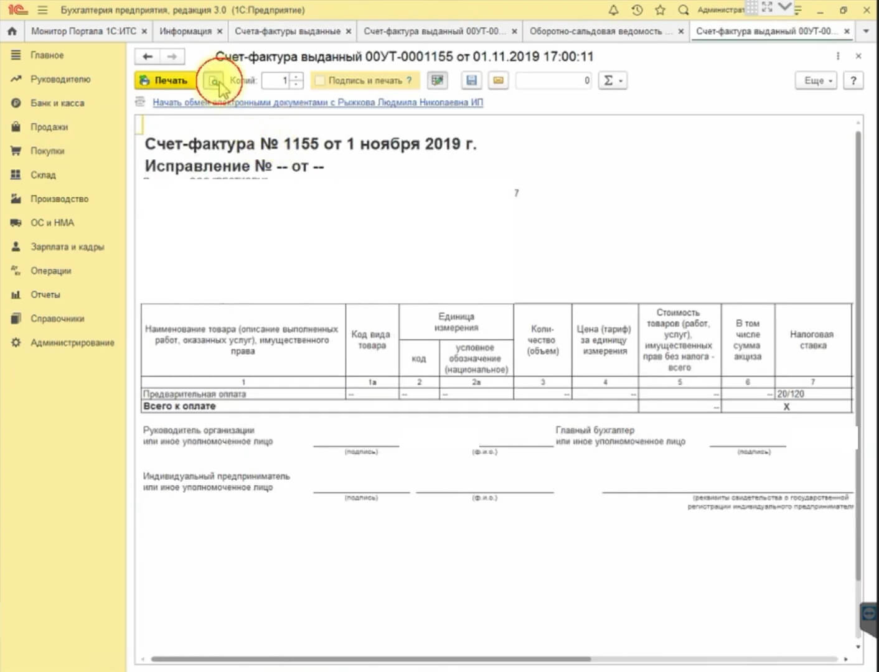Click the Зарплата и кадры person icon

pos(16,246)
